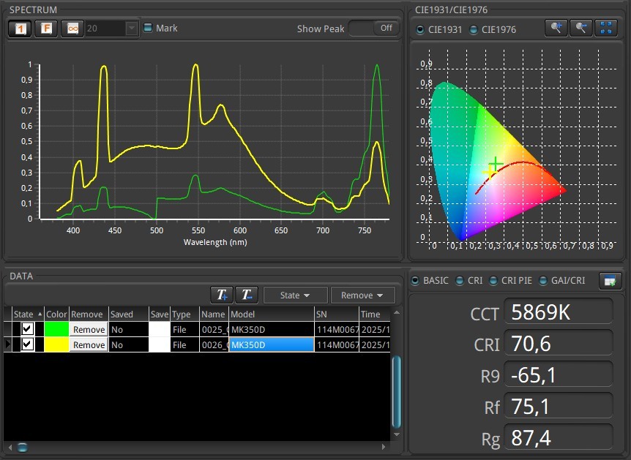Click the "F" spectrum mode icon
Image resolution: width=631 pixels, height=460 pixels.
click(x=45, y=29)
